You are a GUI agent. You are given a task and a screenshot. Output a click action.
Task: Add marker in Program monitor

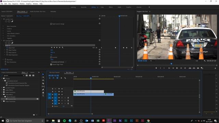pos(156,68)
